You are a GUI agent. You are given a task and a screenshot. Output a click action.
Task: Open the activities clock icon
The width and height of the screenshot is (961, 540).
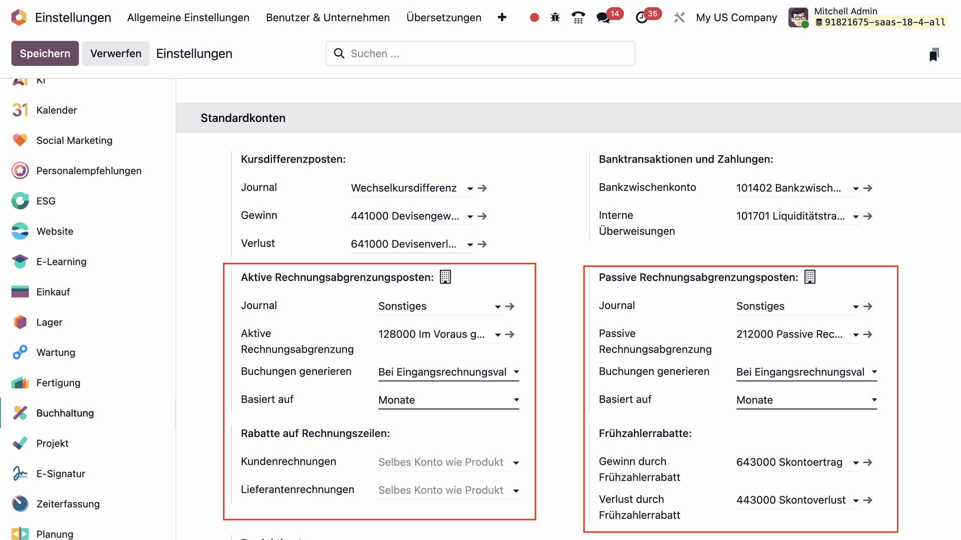coord(642,17)
